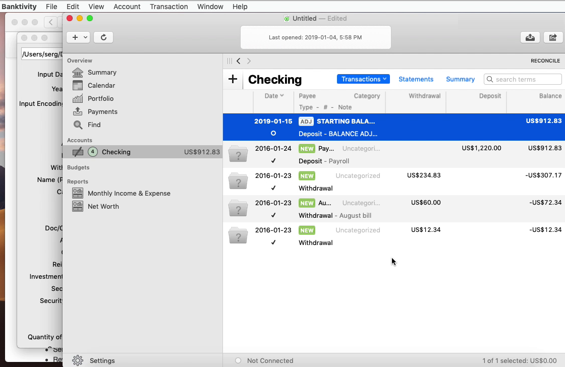Open the Portfolio chart icon
This screenshot has height=367, width=565.
click(78, 98)
